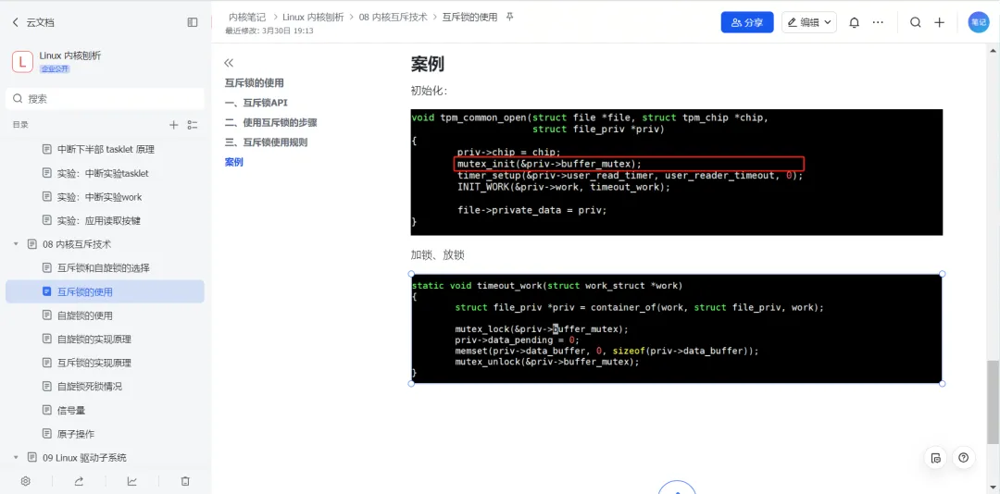This screenshot has width=1000, height=494.
Task: Jump to 案例 in outline
Action: point(234,162)
